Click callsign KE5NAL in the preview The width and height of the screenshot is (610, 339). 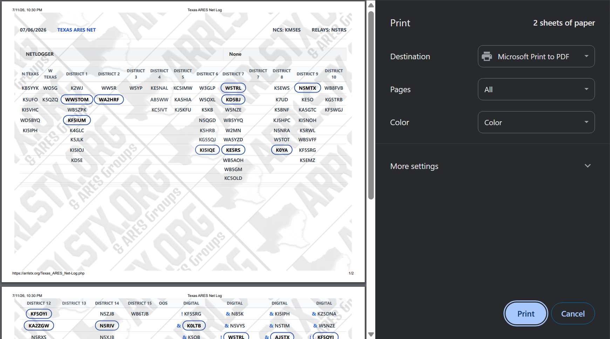[x=159, y=88]
